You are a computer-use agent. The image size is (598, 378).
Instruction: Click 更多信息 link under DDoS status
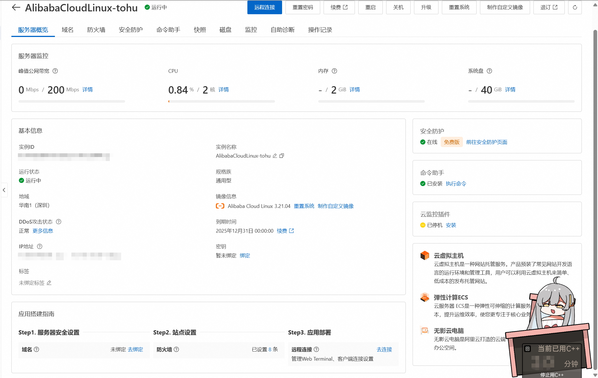[43, 231]
